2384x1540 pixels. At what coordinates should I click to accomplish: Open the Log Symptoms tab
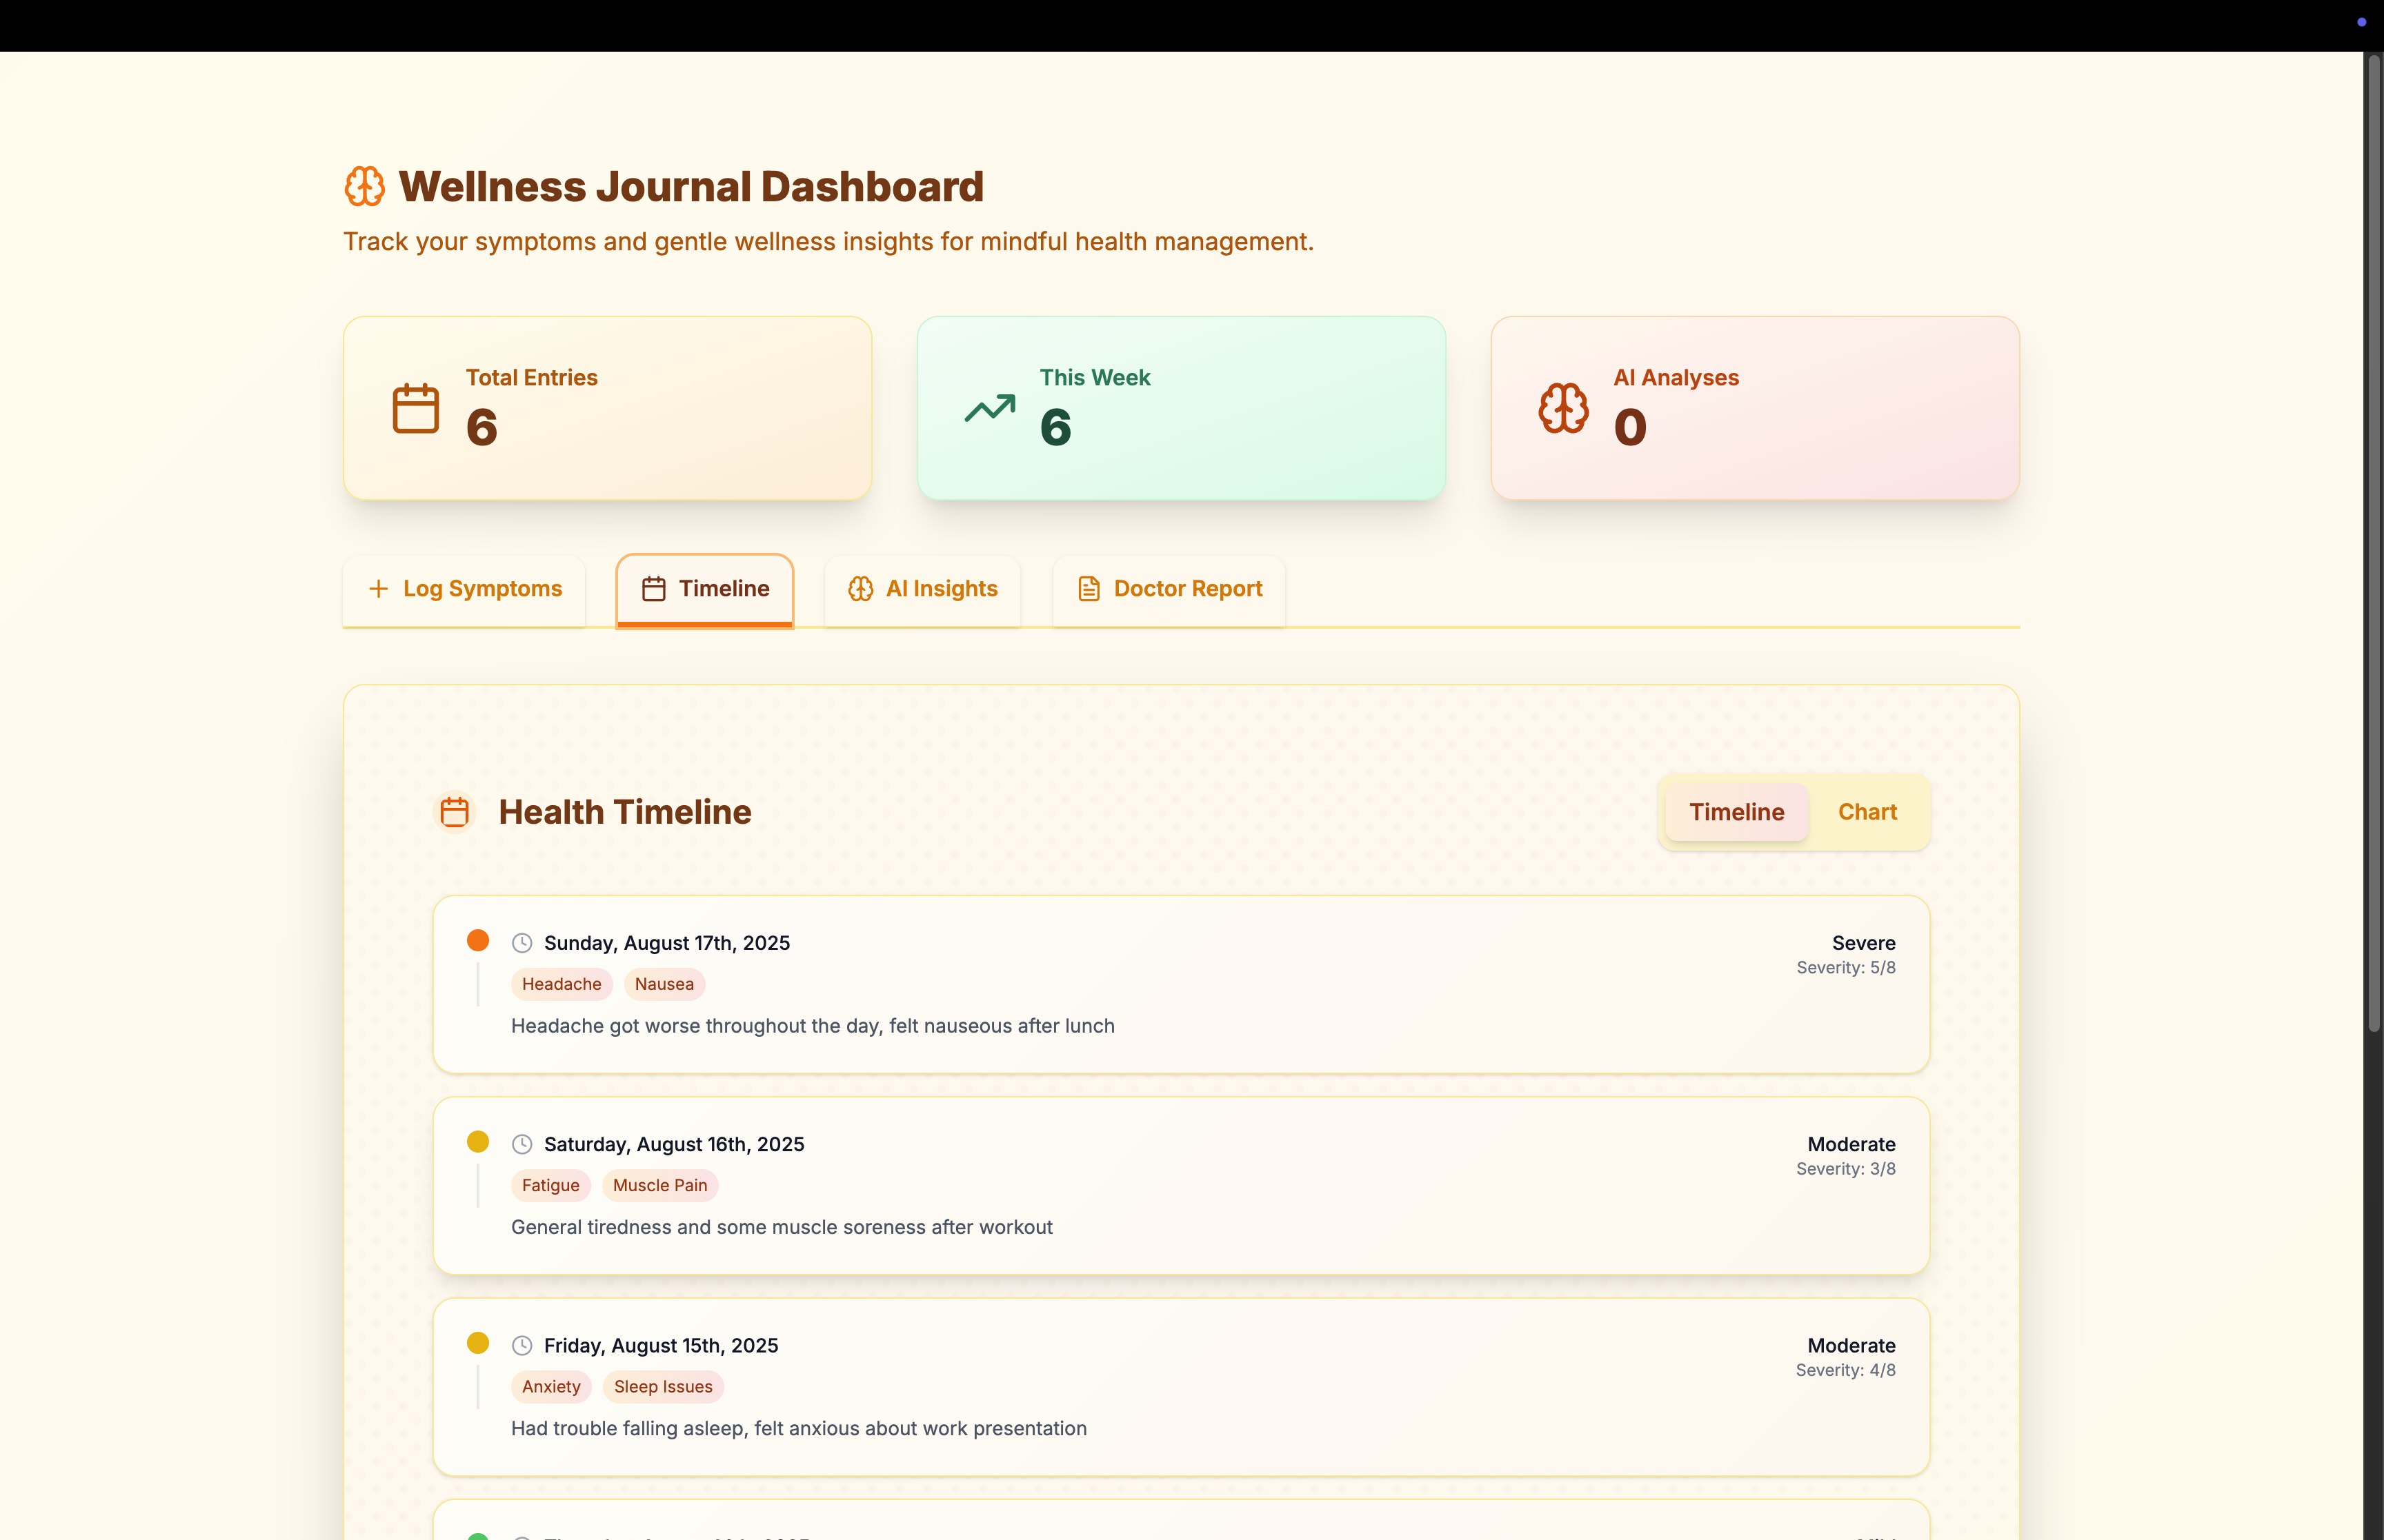(x=465, y=589)
